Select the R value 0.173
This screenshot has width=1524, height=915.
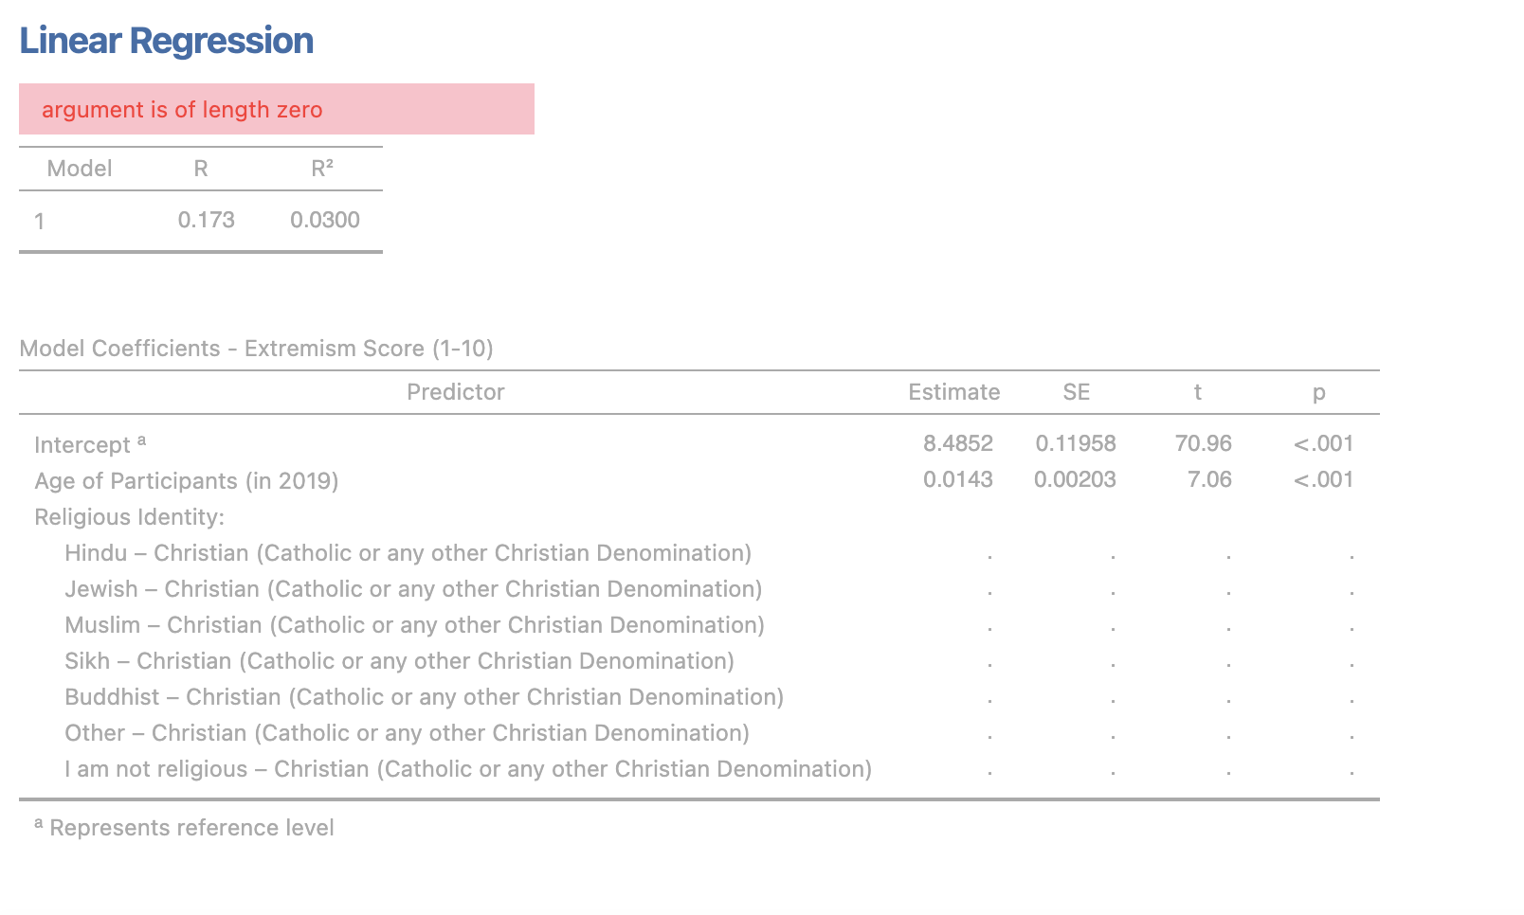tap(207, 220)
